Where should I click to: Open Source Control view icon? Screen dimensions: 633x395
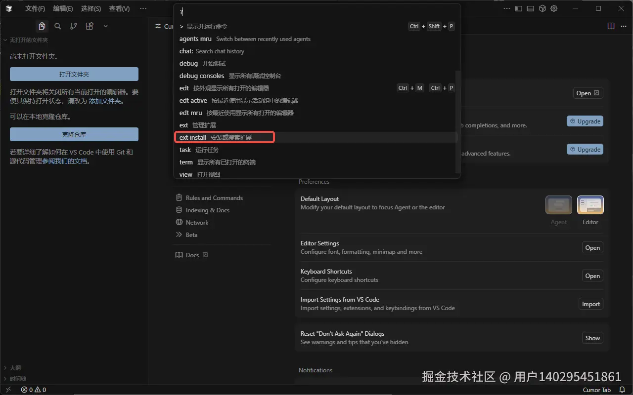[x=74, y=26]
